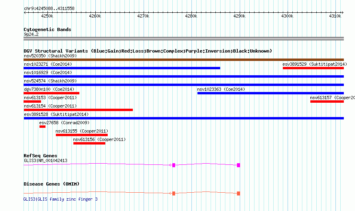This screenshot has height=211, width=355.
Task: Click the esv3891528 blue gain bar
Action: 183,118
